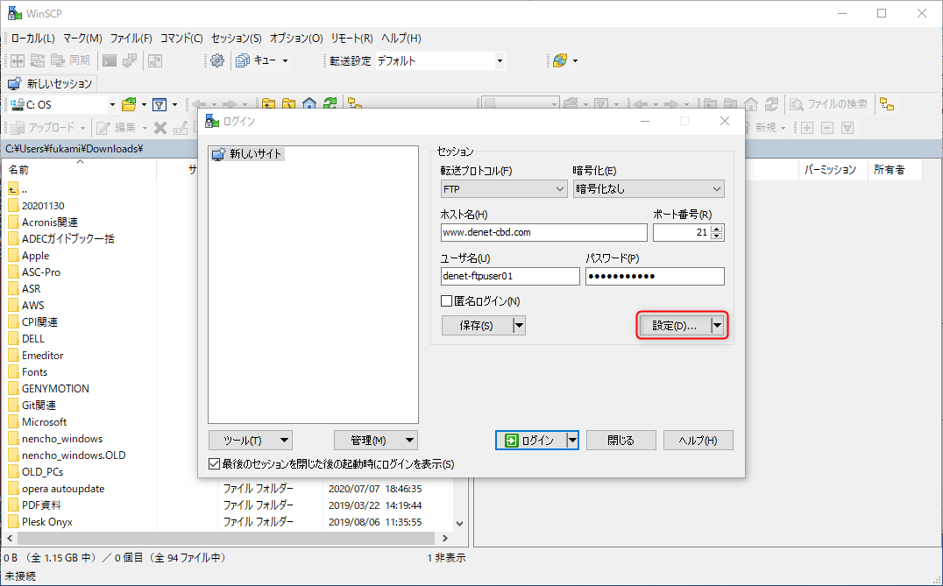Click the Queue icon on the top toolbar
The width and height of the screenshot is (943, 586).
243,60
